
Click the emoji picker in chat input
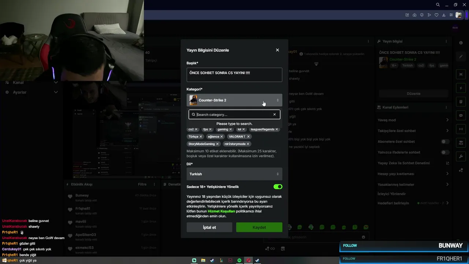pyautogui.click(x=363, y=237)
